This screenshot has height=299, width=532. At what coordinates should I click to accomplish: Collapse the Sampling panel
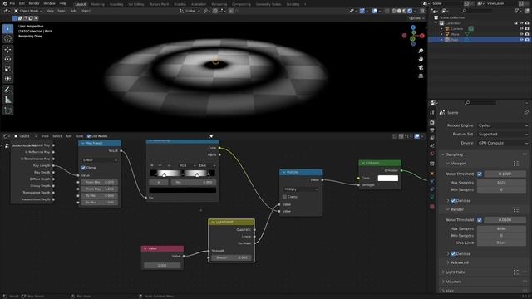454,154
